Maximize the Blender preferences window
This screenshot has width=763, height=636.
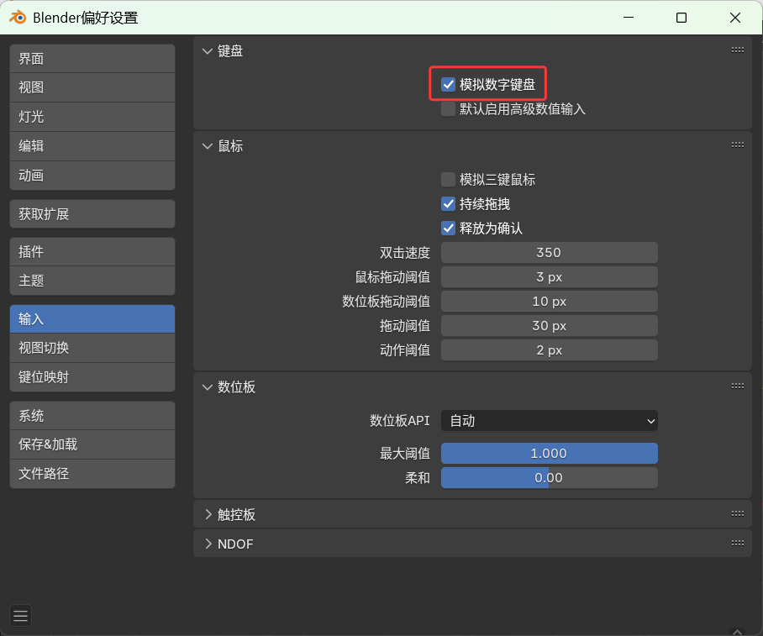[681, 18]
